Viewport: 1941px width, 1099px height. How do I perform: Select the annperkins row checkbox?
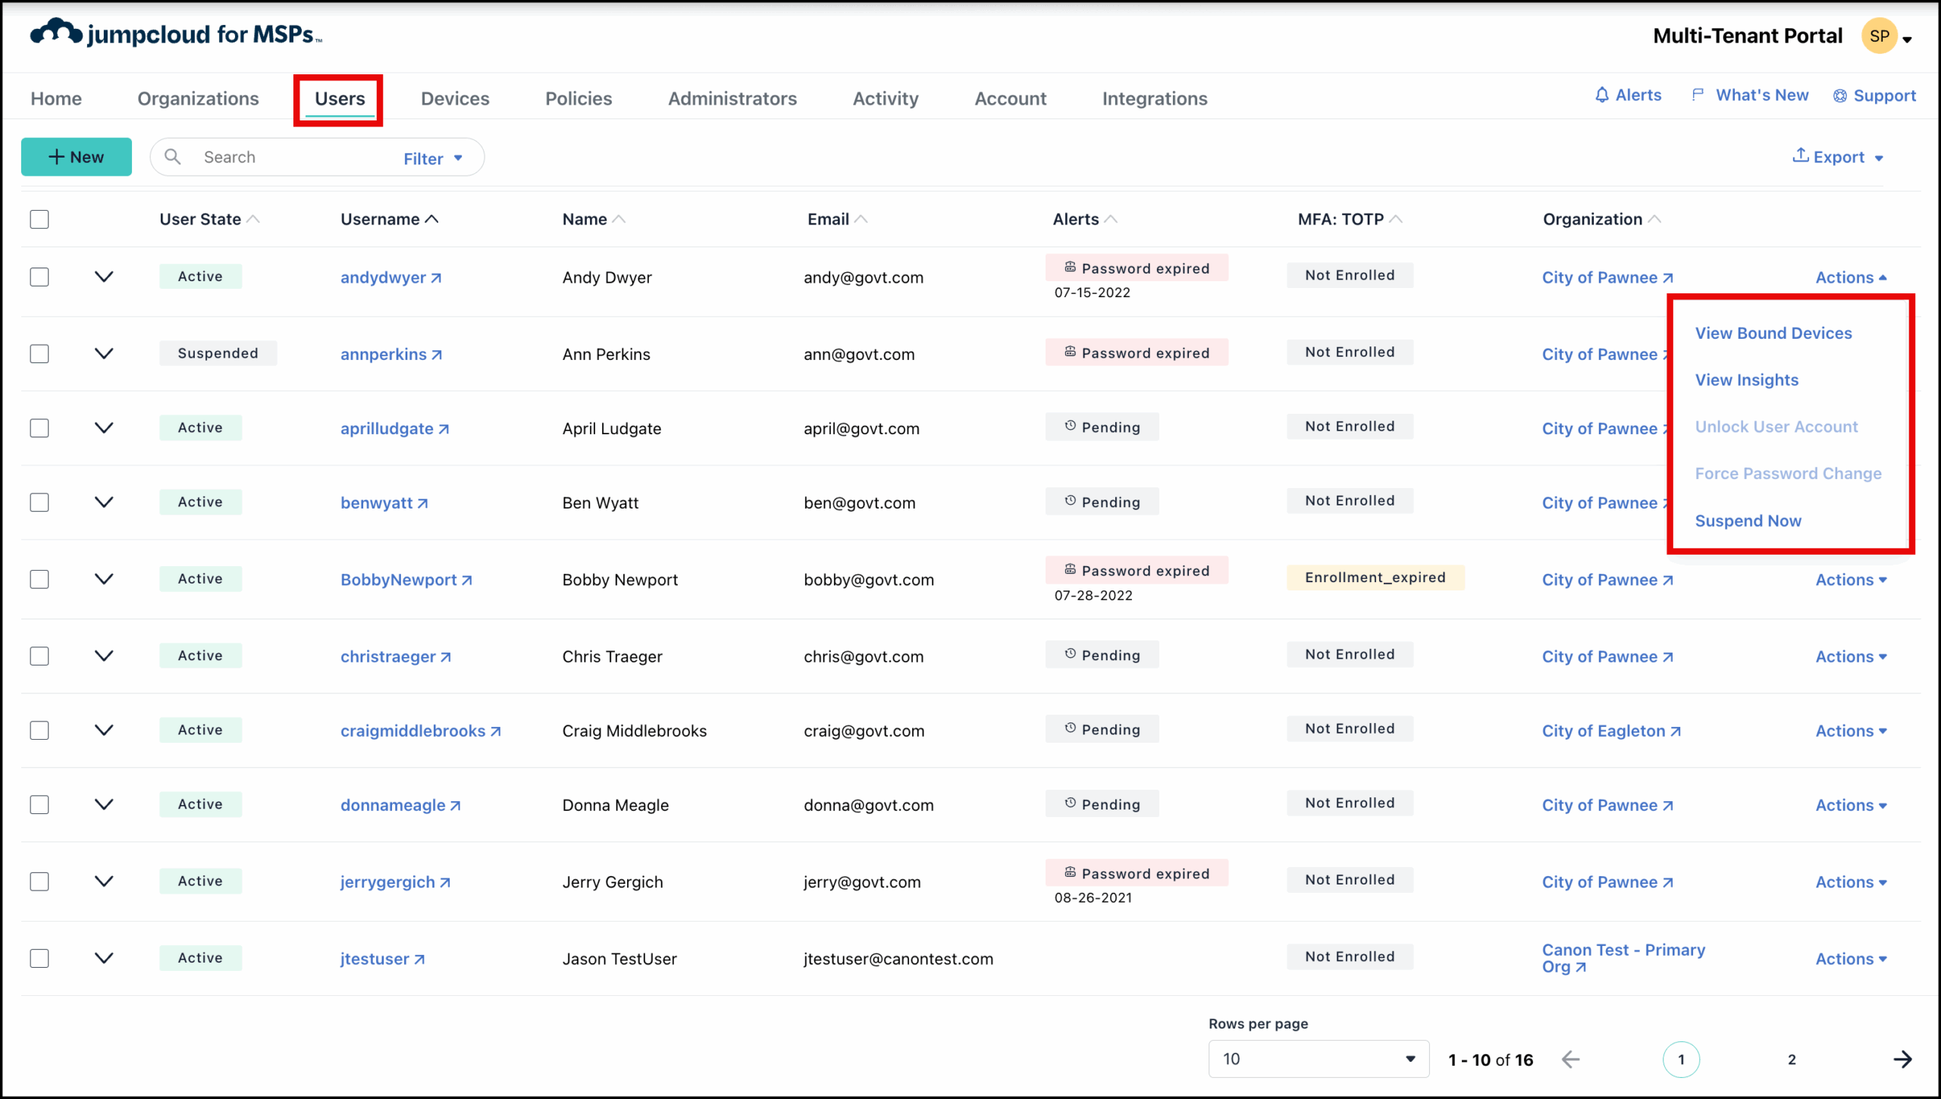[39, 353]
